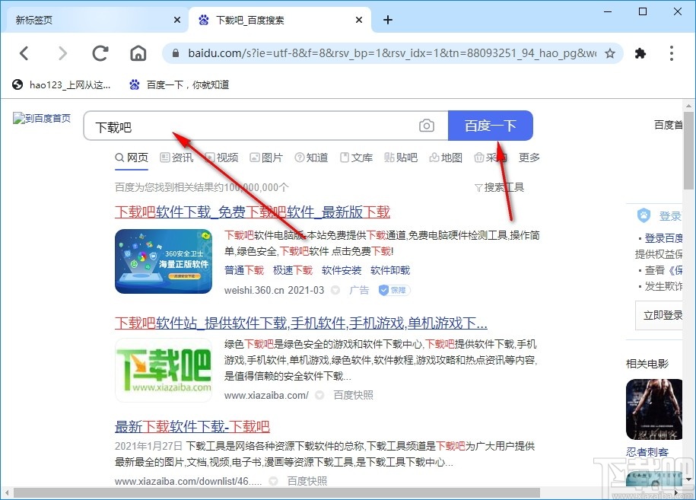The image size is (696, 500).
Task: Click the 360 software promotion thumbnail
Action: pos(163,261)
